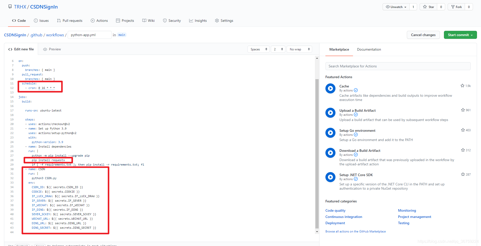Open the stargazers count 0
Viewport: 481px width, 246px height.
click(x=441, y=7)
